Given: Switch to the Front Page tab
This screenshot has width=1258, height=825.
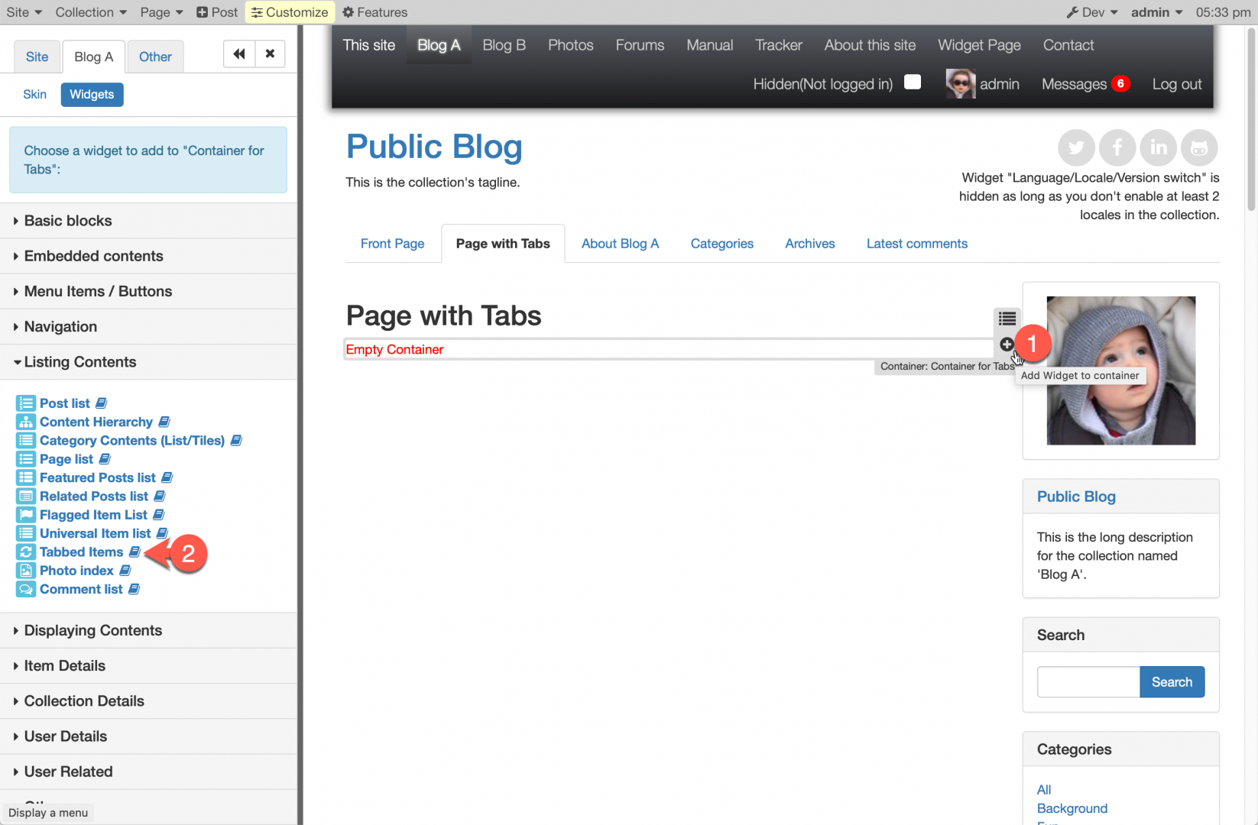Looking at the screenshot, I should [x=392, y=243].
